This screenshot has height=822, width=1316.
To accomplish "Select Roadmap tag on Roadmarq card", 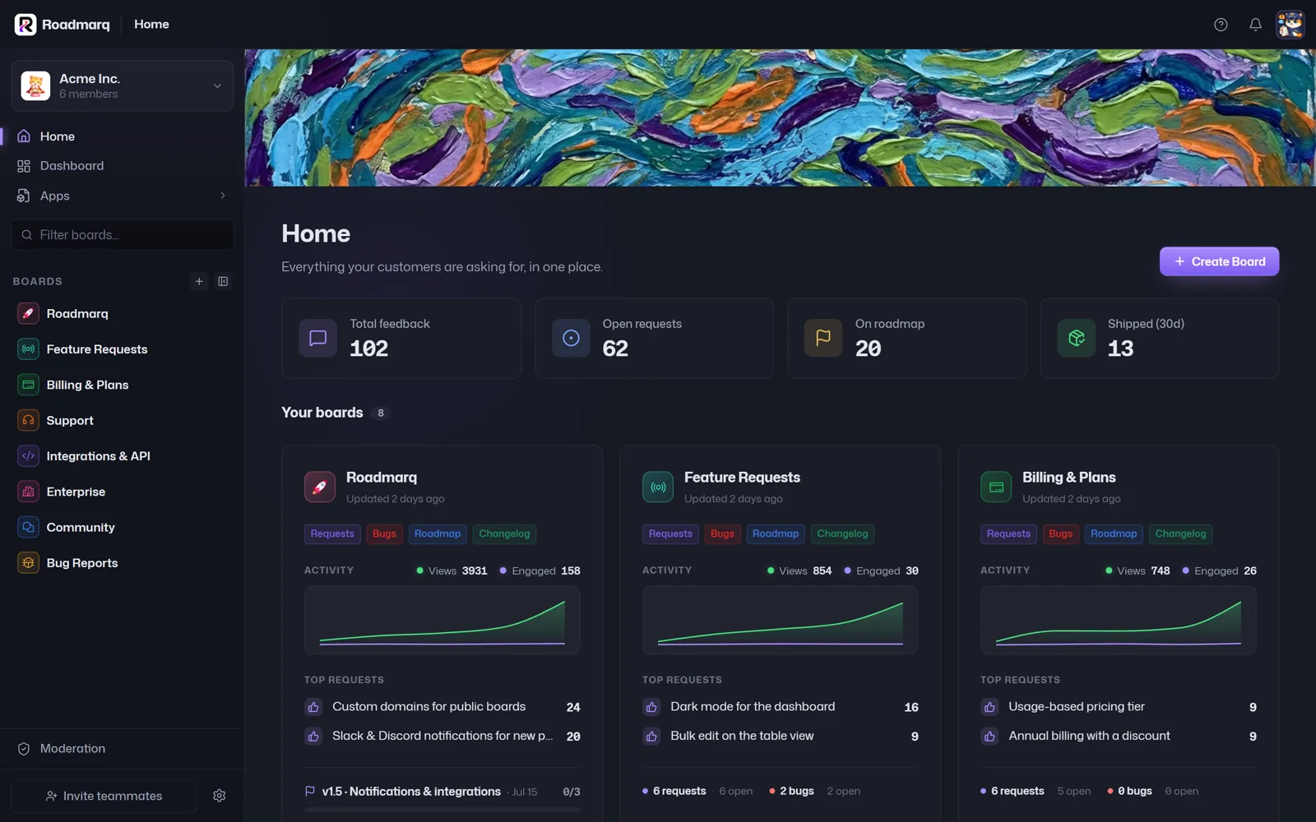I will pyautogui.click(x=438, y=534).
